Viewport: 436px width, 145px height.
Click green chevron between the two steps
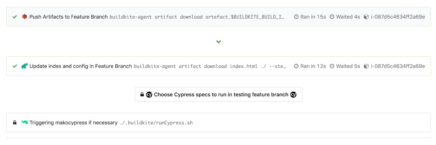219,42
